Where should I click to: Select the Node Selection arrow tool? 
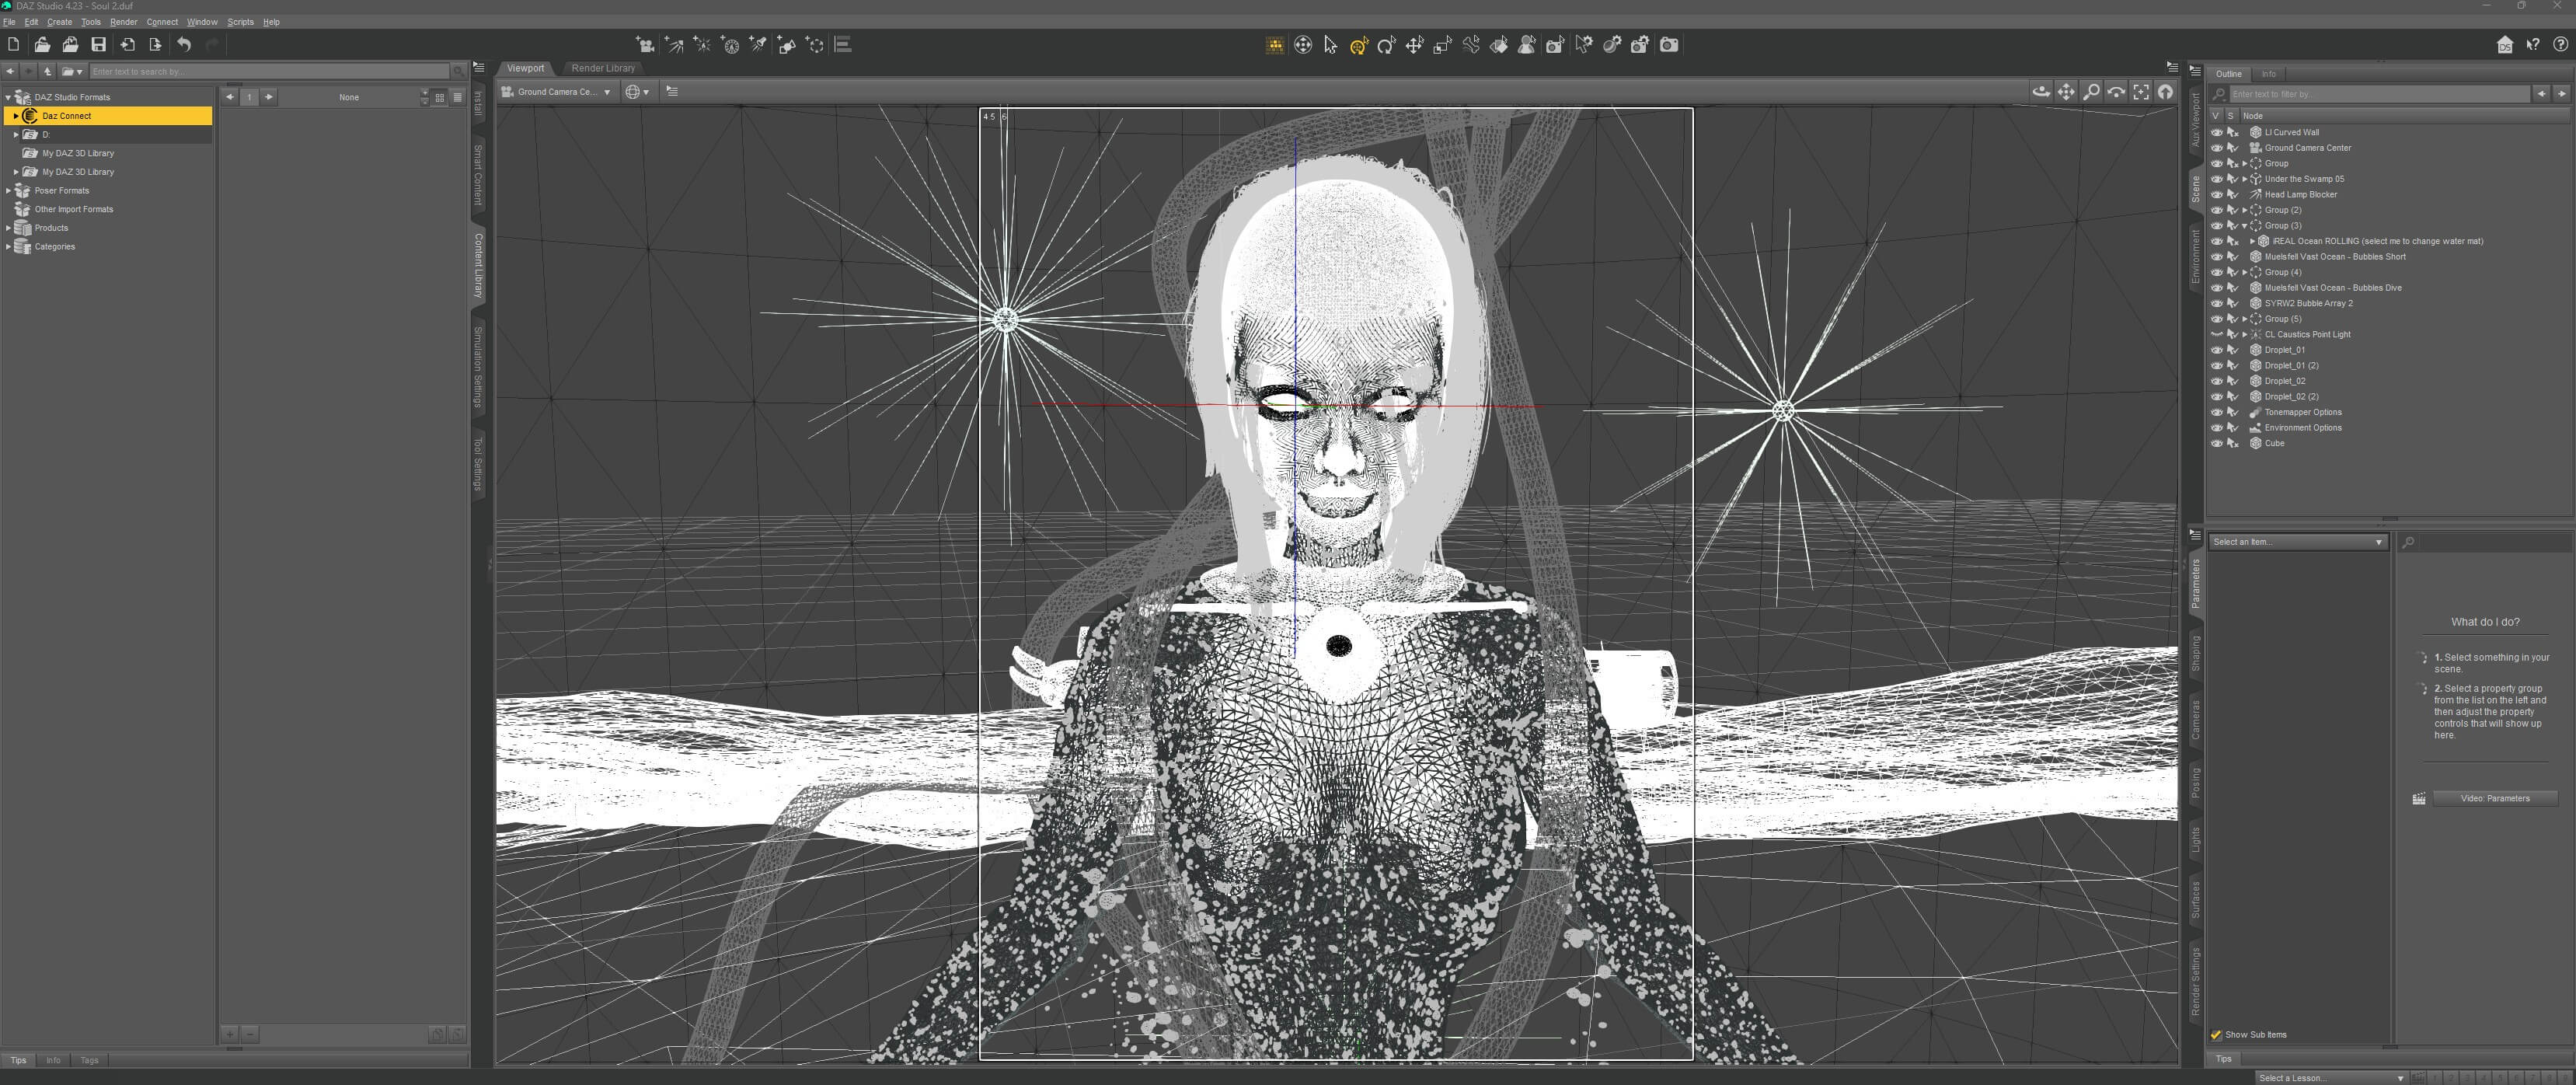[1330, 45]
